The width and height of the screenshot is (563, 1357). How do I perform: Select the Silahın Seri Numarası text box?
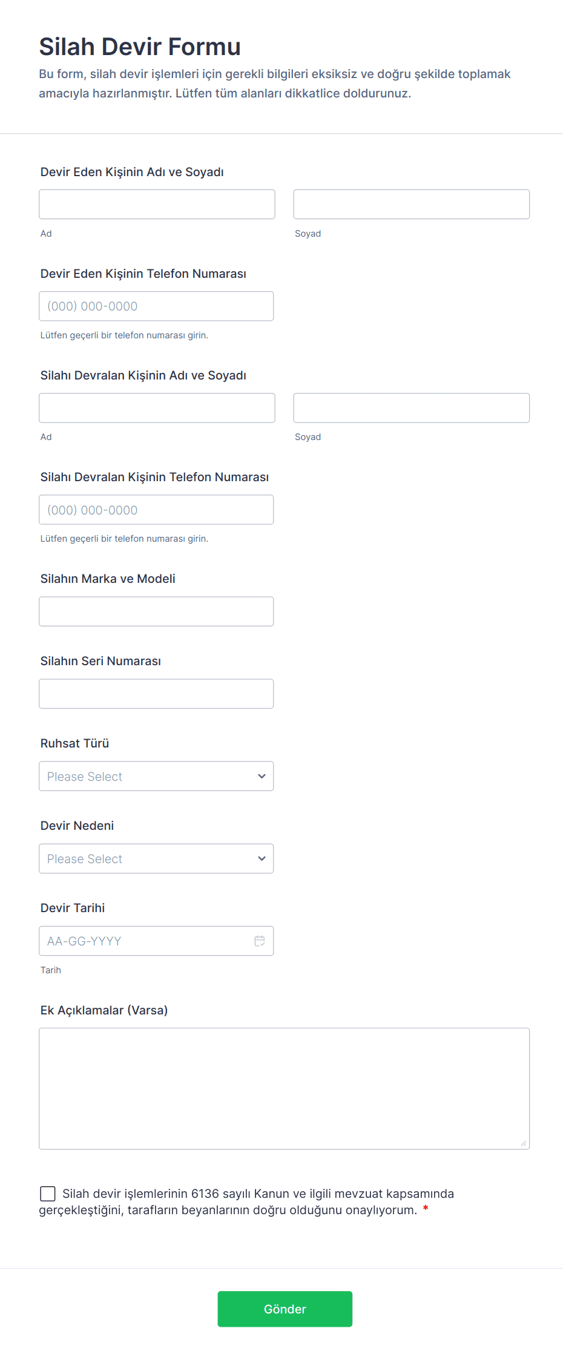[x=156, y=694]
